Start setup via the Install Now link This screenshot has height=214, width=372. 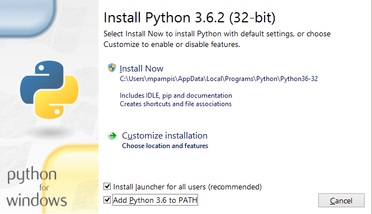142,69
